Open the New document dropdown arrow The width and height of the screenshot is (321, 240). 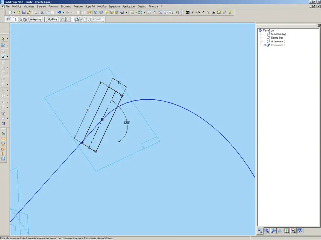coord(14,12)
